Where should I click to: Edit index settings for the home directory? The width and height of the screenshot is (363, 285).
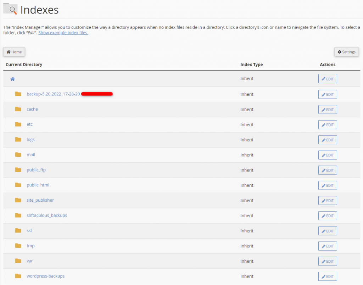tap(327, 78)
